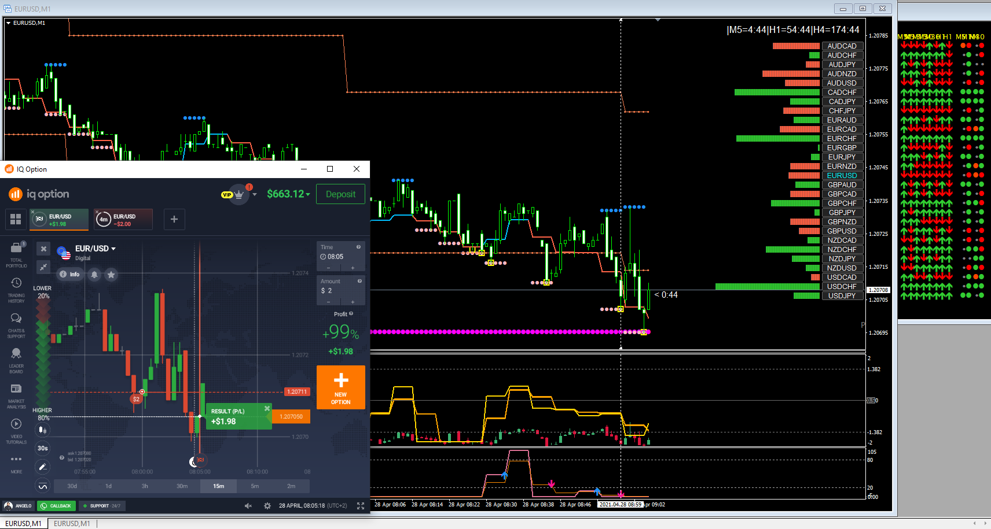This screenshot has width=991, height=529.
Task: Open the VIP crown profile icon
Action: (238, 195)
